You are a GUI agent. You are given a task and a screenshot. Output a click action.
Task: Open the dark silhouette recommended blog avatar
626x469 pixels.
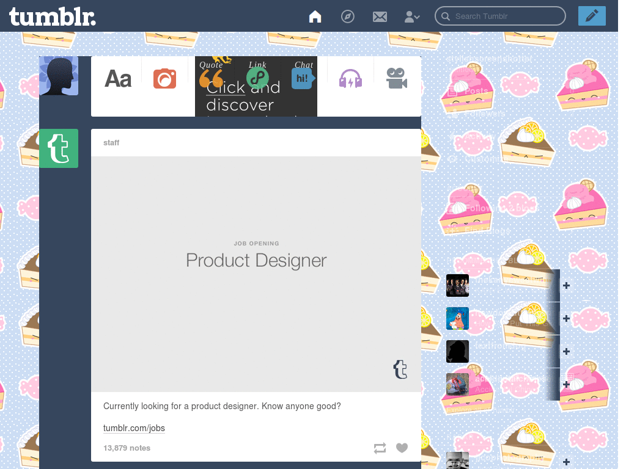tap(457, 351)
